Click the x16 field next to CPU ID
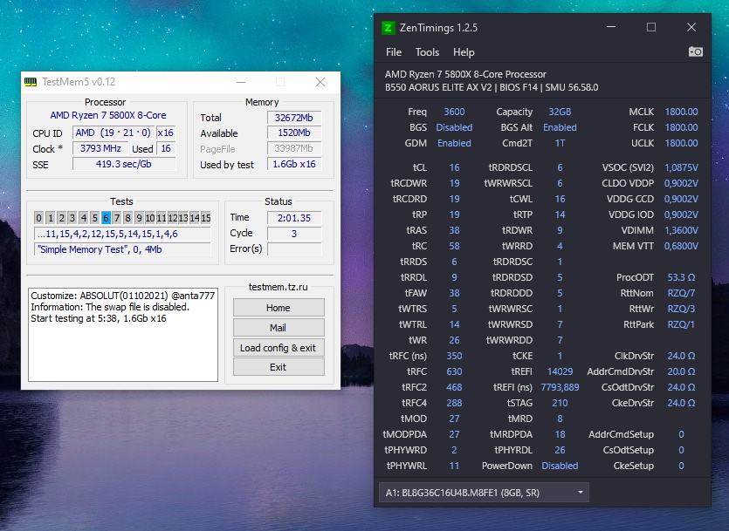The height and width of the screenshot is (531, 729). coord(166,133)
